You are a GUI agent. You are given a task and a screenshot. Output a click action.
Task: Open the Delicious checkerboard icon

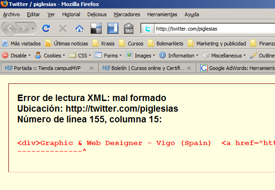(96, 28)
